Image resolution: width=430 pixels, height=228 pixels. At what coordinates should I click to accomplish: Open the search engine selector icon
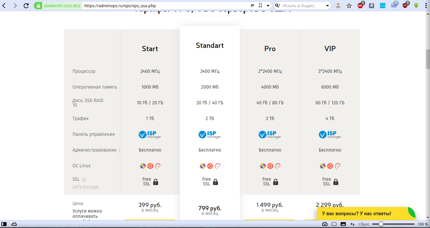(278, 6)
